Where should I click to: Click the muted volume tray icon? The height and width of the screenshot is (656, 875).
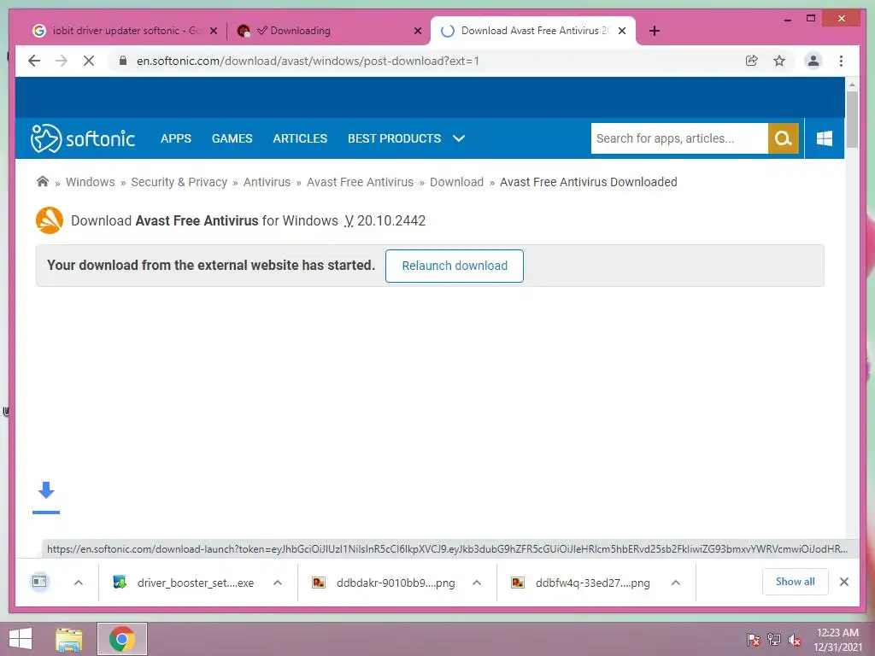(x=795, y=639)
